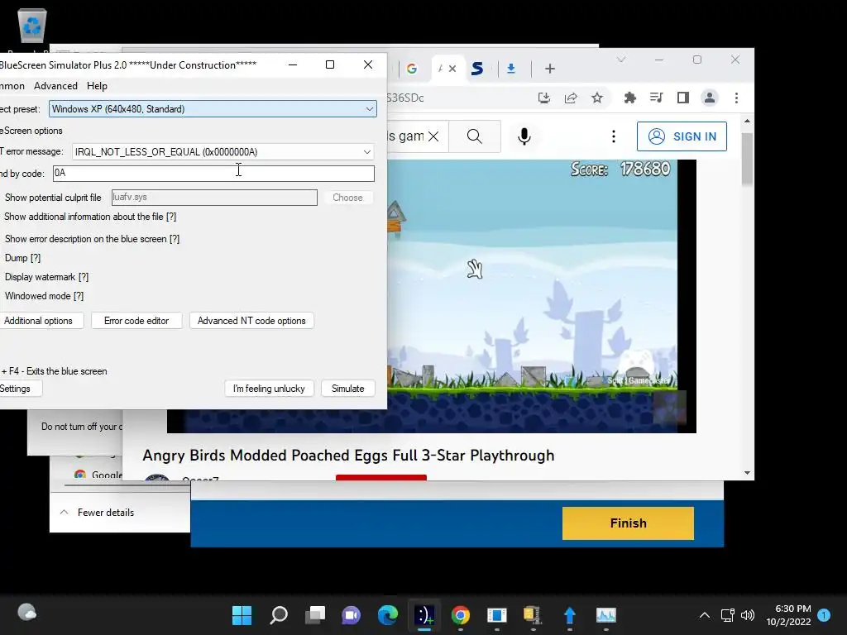The width and height of the screenshot is (847, 635).
Task: Open the Chrome profile avatar
Action: click(709, 98)
